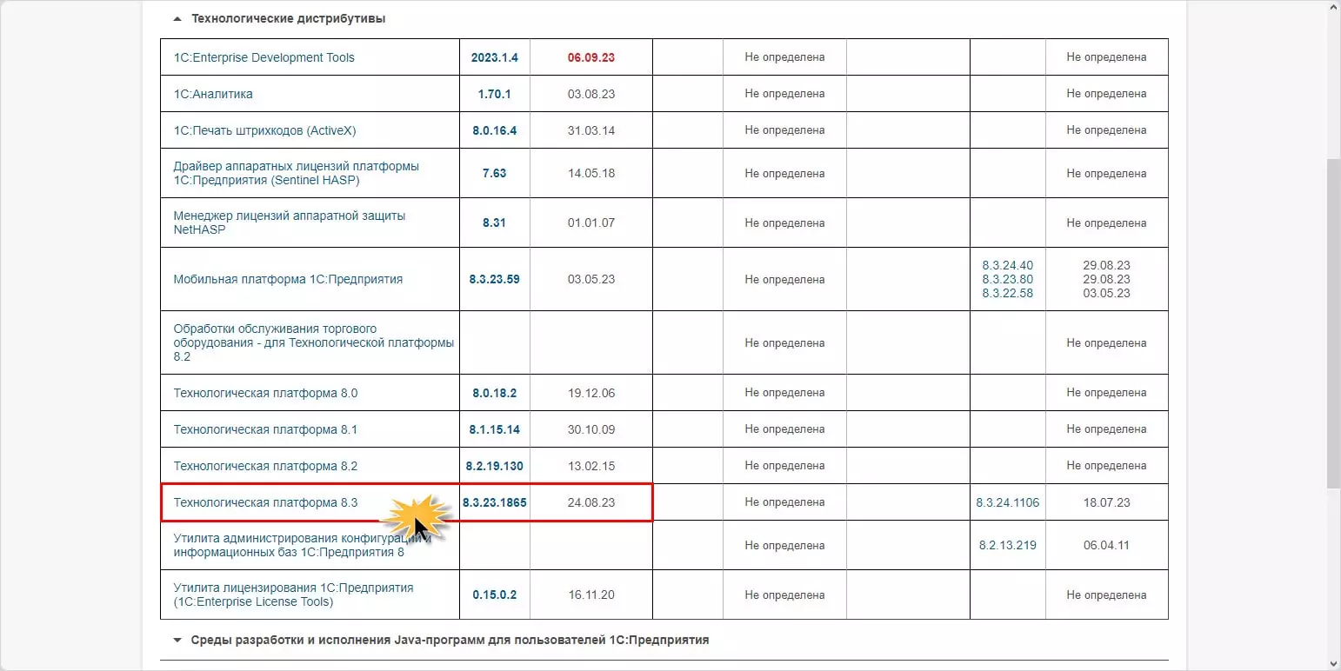1341x671 pixels.
Task: Open version 8.2.13.219 link
Action: pos(1008,545)
